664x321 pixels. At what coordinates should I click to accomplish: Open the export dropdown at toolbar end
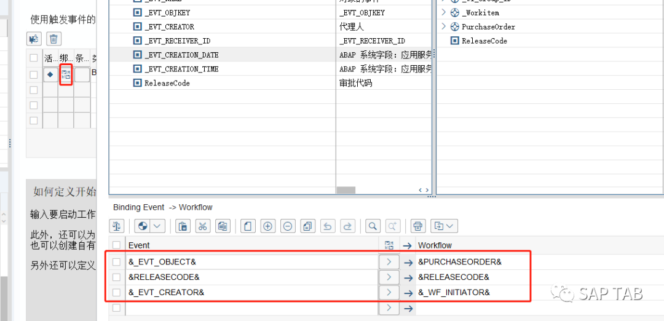point(444,226)
